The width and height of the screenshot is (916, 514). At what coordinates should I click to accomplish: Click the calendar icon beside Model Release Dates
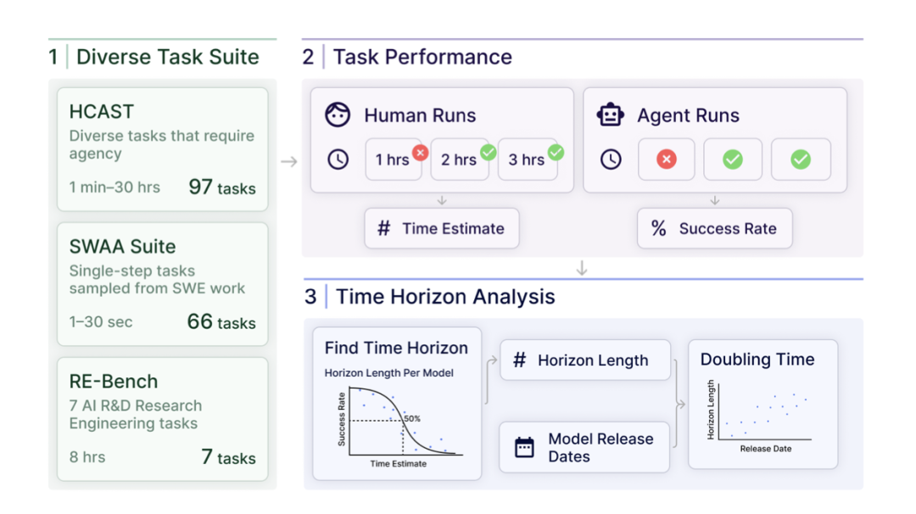[x=524, y=447]
